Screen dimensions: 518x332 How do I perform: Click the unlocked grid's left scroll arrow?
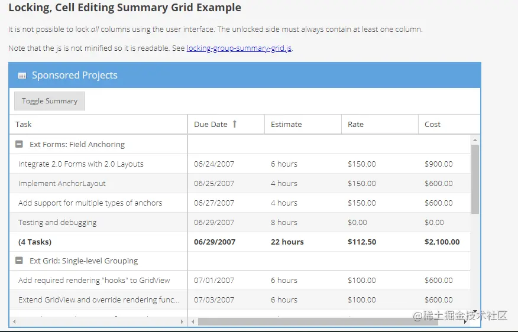pos(193,321)
